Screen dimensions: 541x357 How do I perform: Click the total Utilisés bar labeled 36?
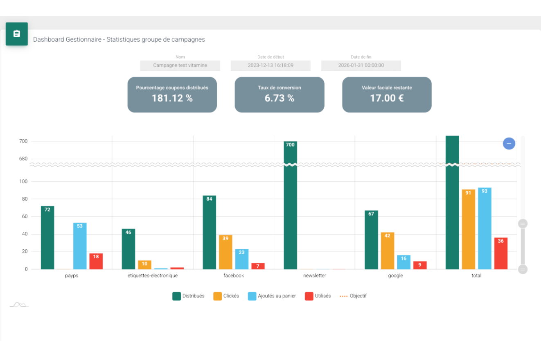(501, 253)
